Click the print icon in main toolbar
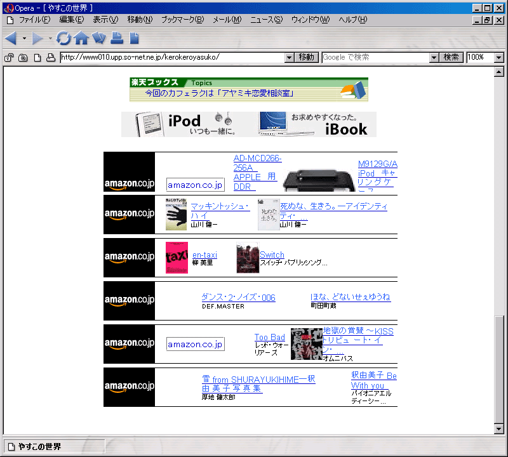Viewport: 508px width, 457px height. [x=117, y=38]
